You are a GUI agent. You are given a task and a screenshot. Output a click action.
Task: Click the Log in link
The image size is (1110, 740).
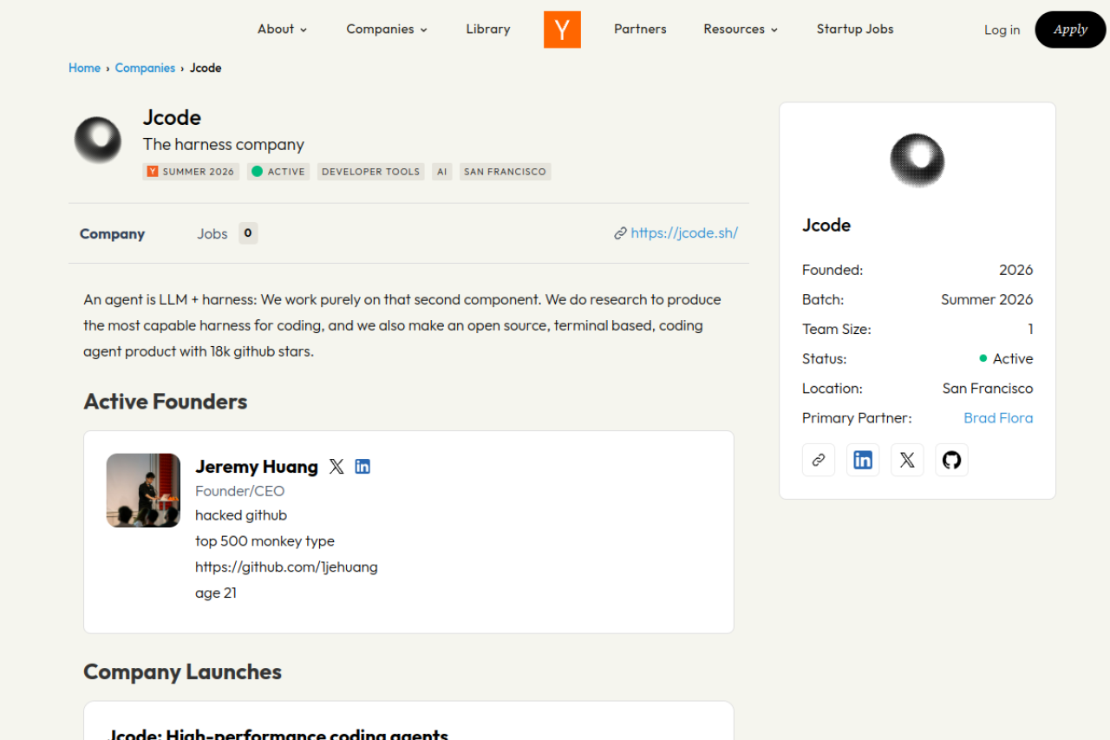[x=1002, y=29]
